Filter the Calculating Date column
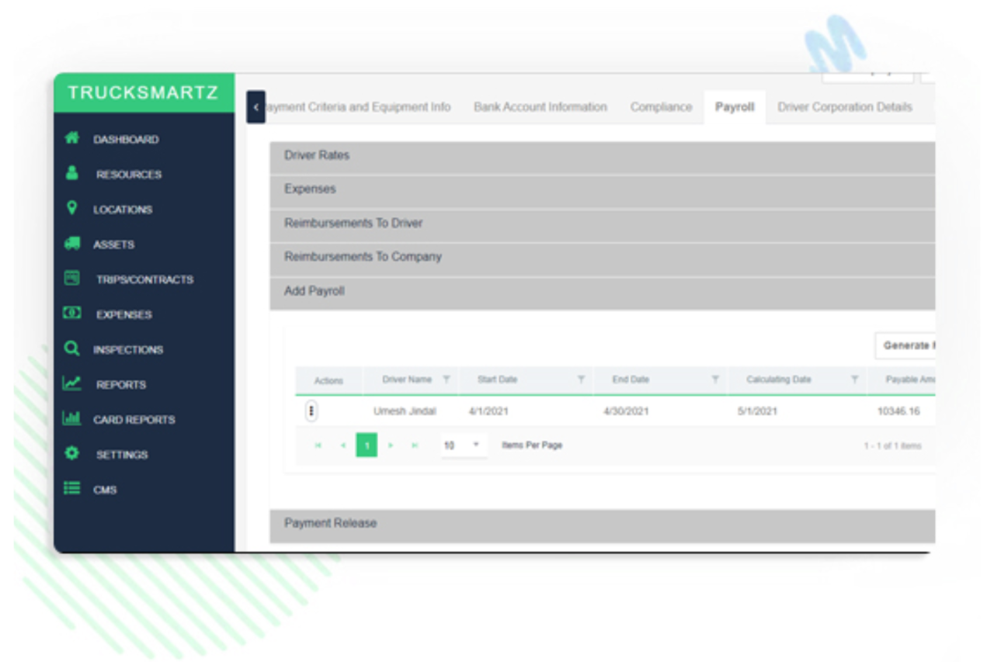This screenshot has width=994, height=662. (854, 380)
